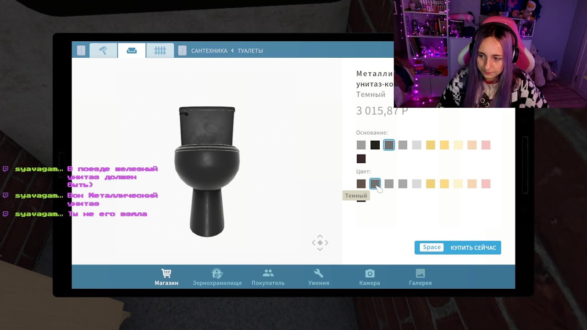Open the paint roller category tab
The image size is (587, 330).
tap(104, 50)
